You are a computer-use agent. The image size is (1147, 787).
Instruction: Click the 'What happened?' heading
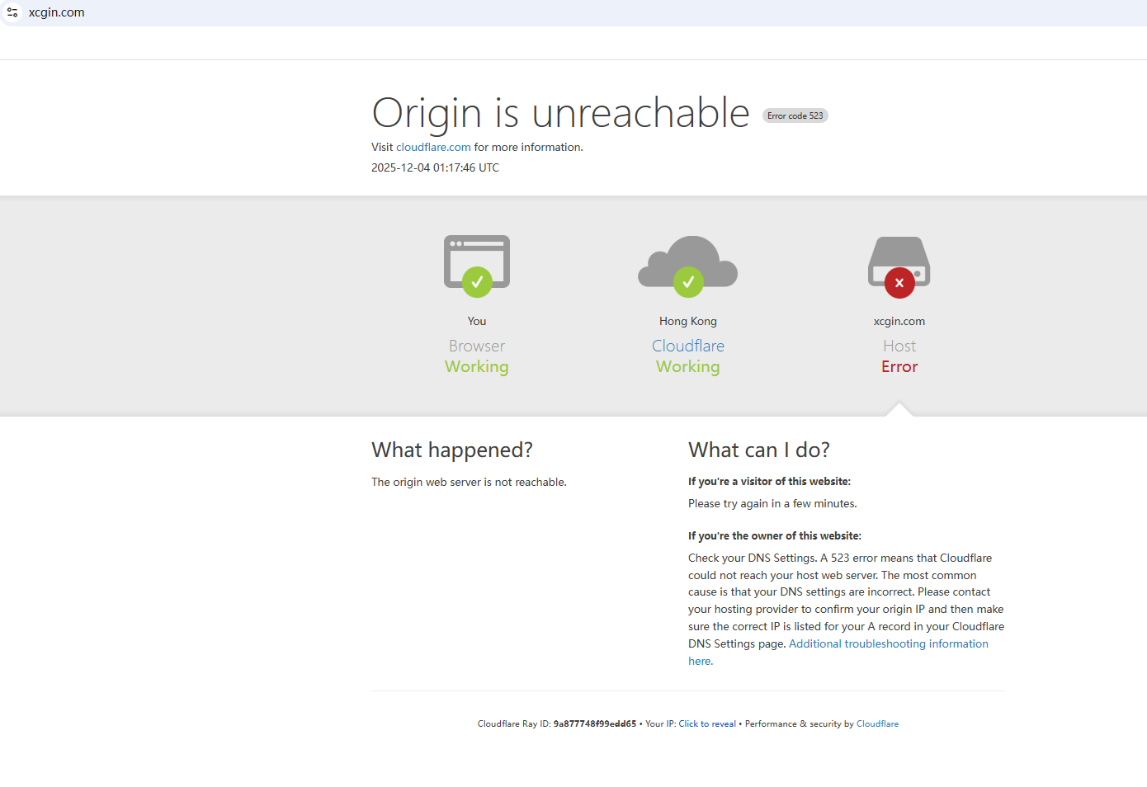[452, 450]
